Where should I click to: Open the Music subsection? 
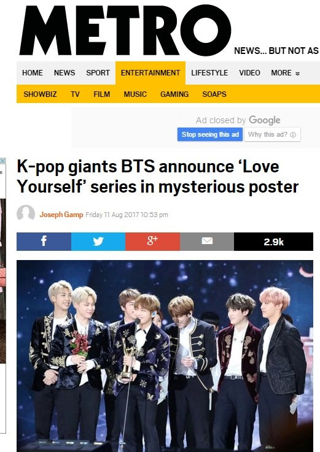pos(135,94)
